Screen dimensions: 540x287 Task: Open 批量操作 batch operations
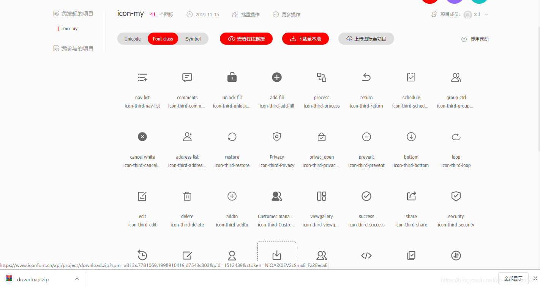click(246, 14)
